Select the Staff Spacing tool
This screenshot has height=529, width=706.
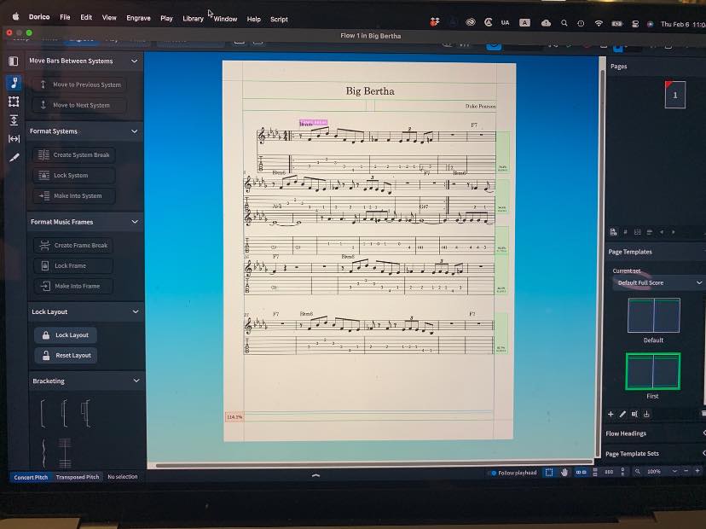(x=14, y=120)
